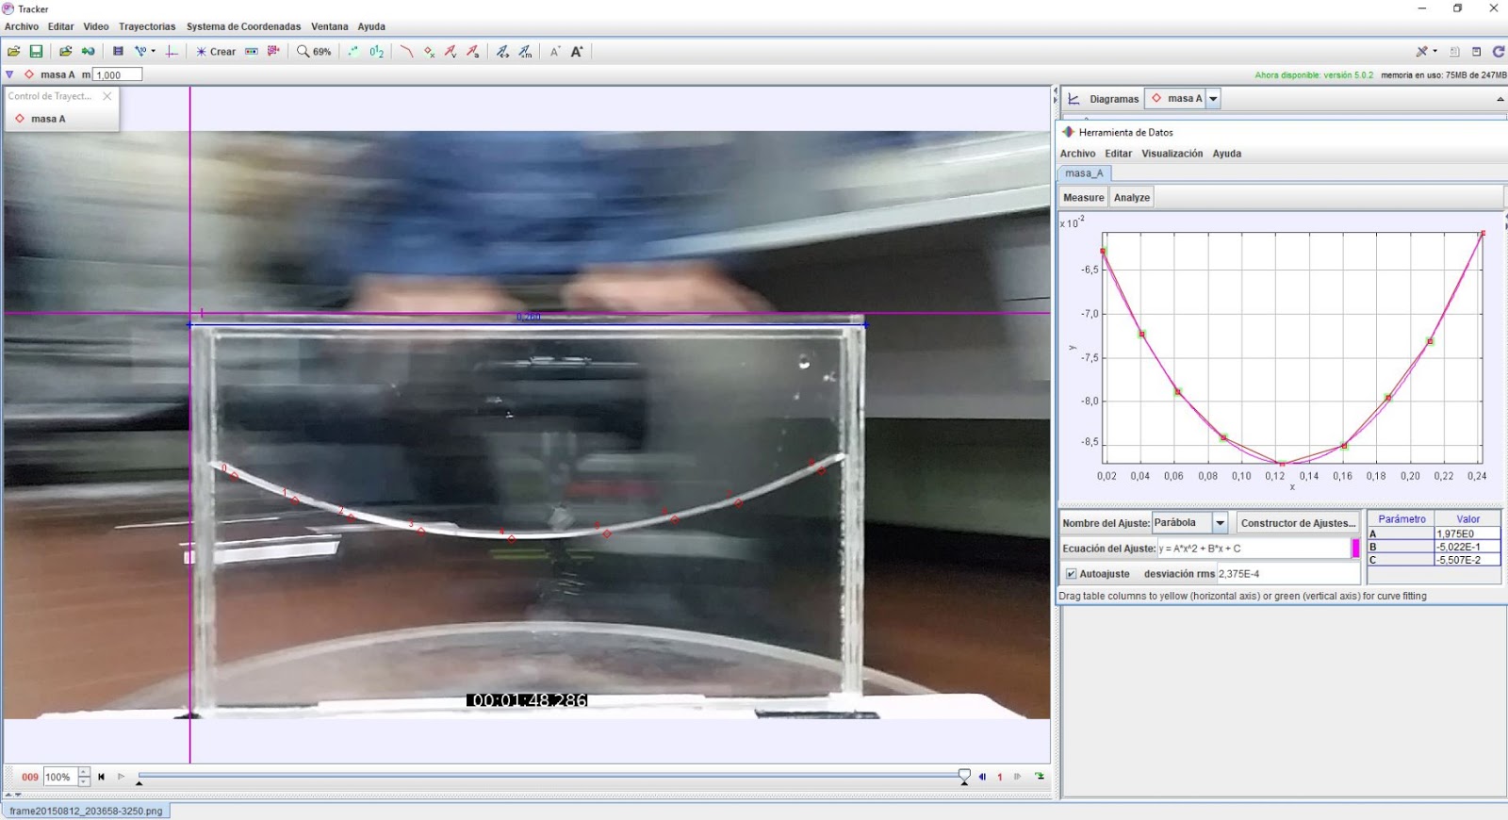Click the Constructor de Ajustes button

point(1297,523)
